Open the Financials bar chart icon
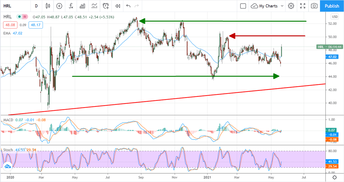344x182 pixels. [83, 6]
